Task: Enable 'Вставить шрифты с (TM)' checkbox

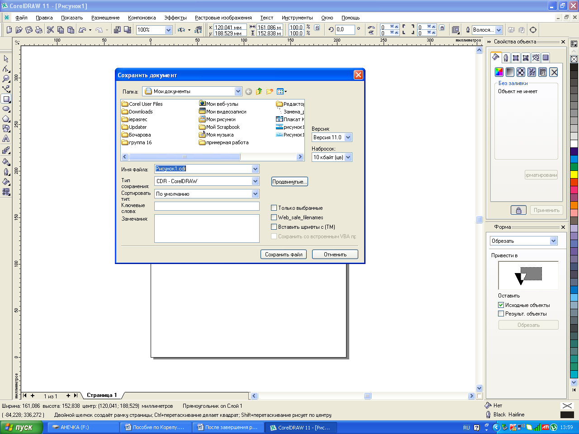Action: click(x=274, y=227)
